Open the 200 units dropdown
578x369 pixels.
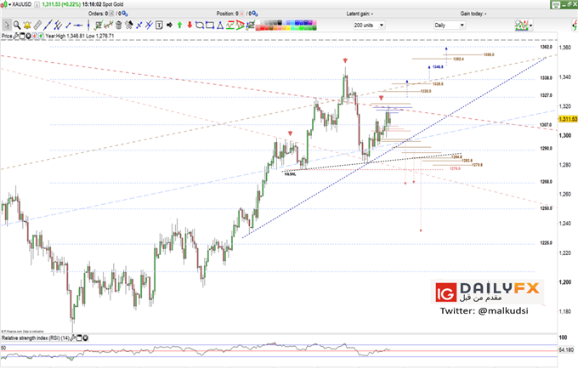tap(369, 25)
